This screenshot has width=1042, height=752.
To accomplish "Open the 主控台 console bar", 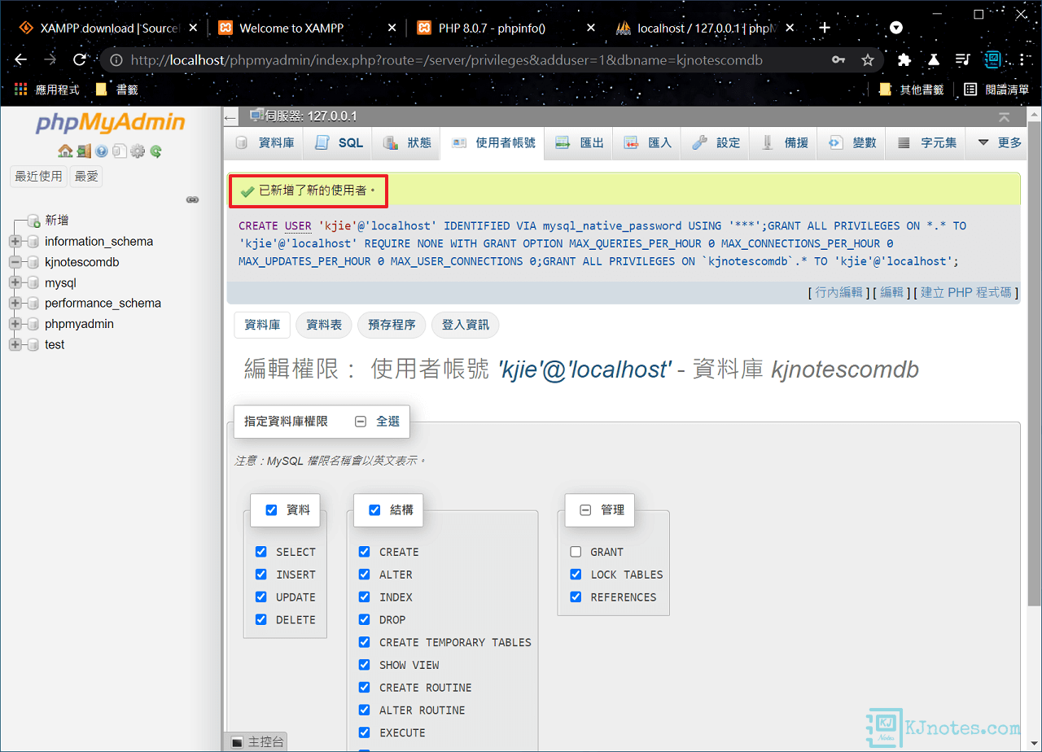I will (256, 742).
